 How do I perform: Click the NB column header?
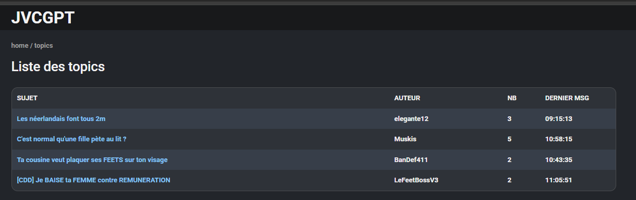point(512,98)
